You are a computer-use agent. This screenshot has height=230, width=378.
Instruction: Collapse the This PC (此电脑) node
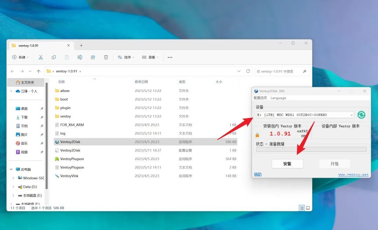pyautogui.click(x=11, y=169)
